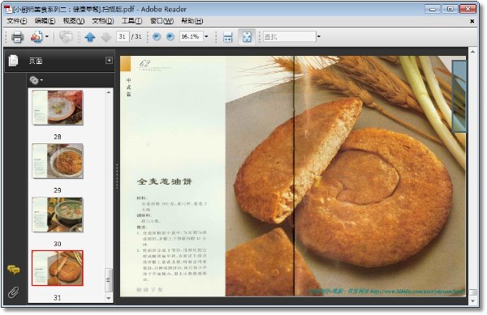The image size is (487, 315).
Task: Collapse the pages panel with arrow button
Action: point(109,61)
